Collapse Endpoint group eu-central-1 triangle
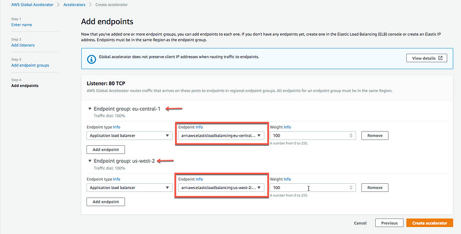 (90, 109)
